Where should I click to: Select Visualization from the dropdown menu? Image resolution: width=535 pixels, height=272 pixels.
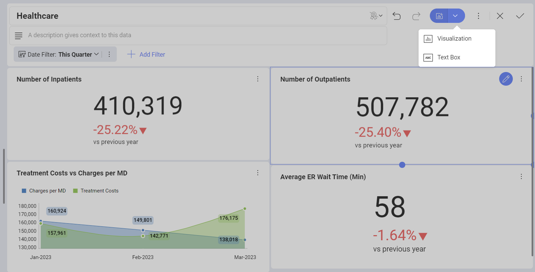457,39
